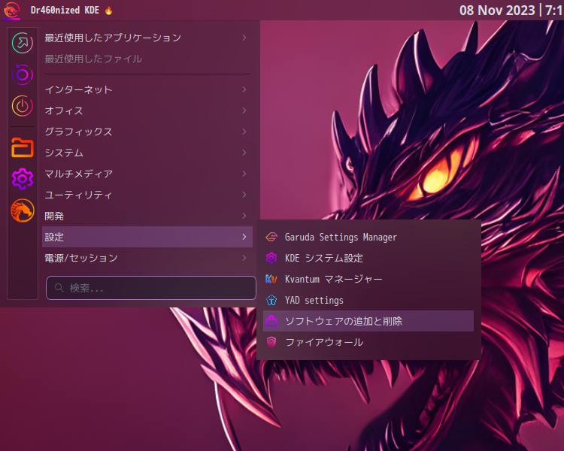Open the 電源/セッション category
The width and height of the screenshot is (564, 451).
[147, 258]
